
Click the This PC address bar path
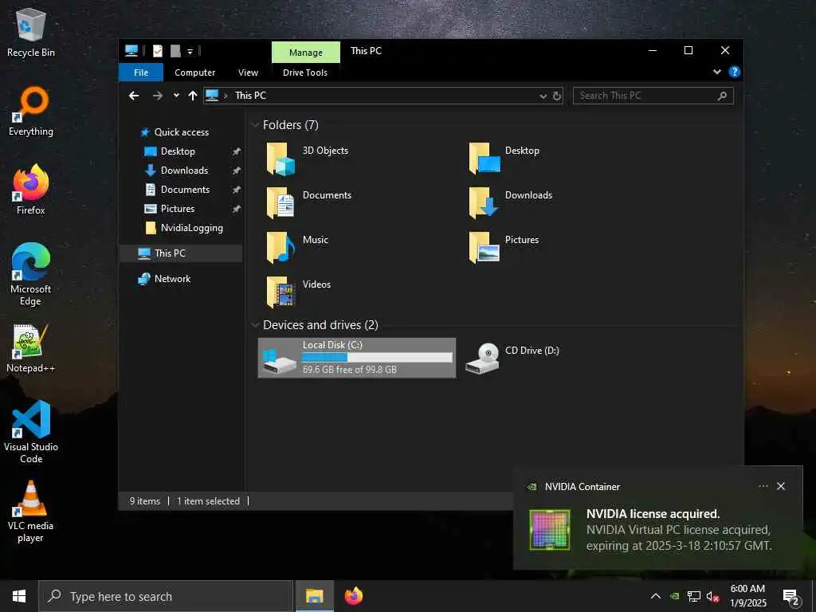250,96
